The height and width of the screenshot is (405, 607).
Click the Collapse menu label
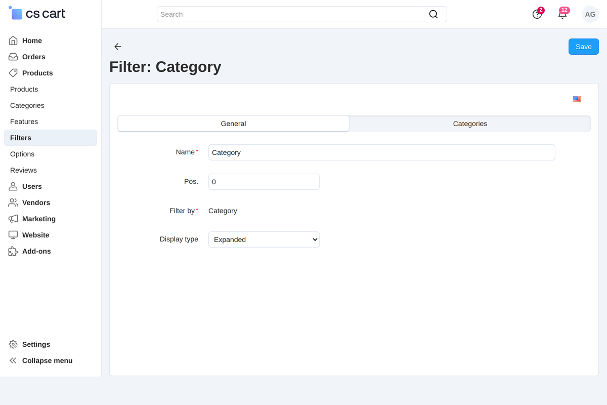[x=48, y=360]
